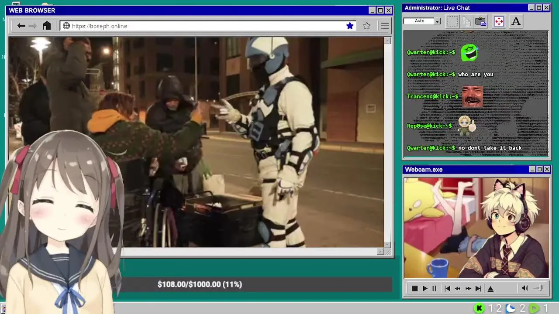Adjust the Webcam.exe volume slider
The width and height of the screenshot is (559, 314).
coord(538,288)
